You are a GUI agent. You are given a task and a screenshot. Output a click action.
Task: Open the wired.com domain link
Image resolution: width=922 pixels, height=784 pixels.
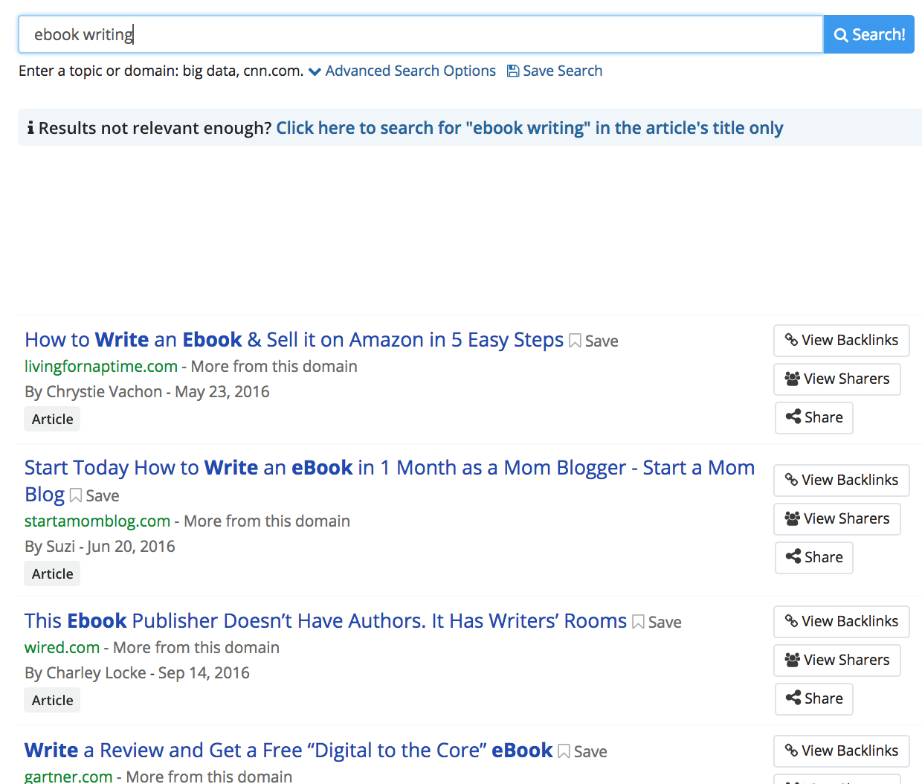[x=62, y=647]
